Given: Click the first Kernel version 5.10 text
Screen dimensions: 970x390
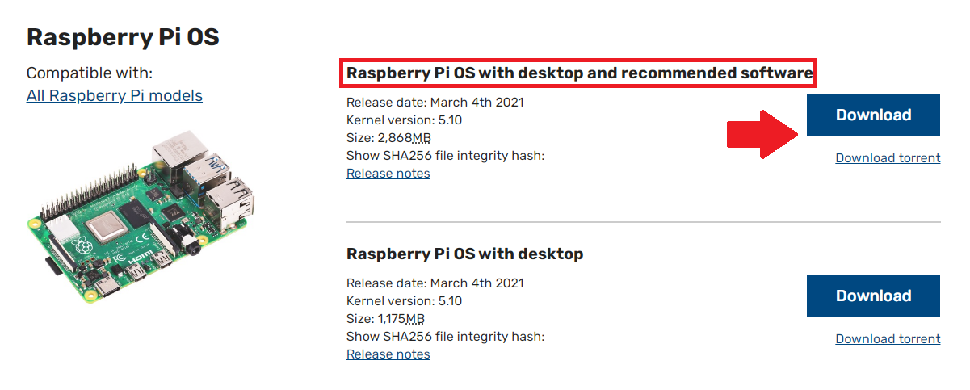Looking at the screenshot, I should coord(404,120).
